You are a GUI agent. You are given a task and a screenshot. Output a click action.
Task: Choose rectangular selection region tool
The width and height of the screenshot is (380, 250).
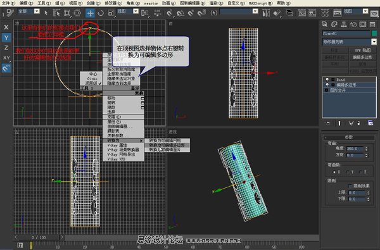67,13
